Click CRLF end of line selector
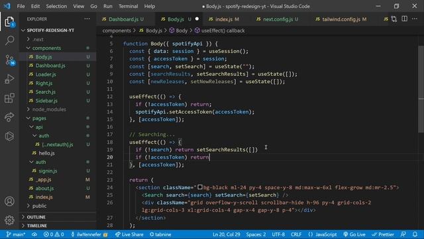This screenshot has width=424, height=239. click(296, 234)
